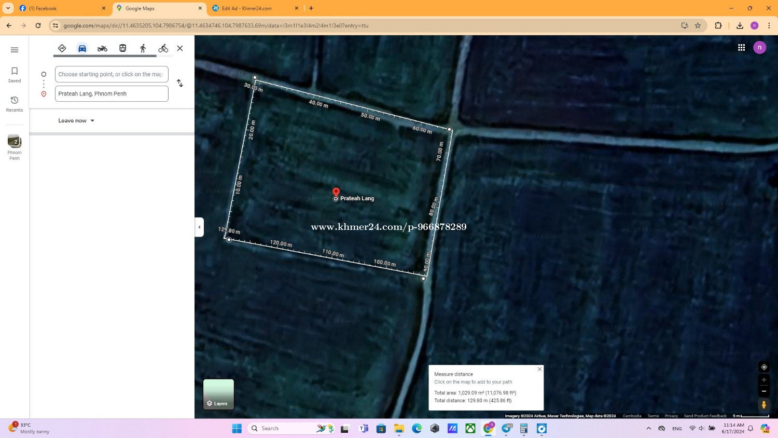Show your location on the map
The height and width of the screenshot is (438, 778).
tap(763, 367)
